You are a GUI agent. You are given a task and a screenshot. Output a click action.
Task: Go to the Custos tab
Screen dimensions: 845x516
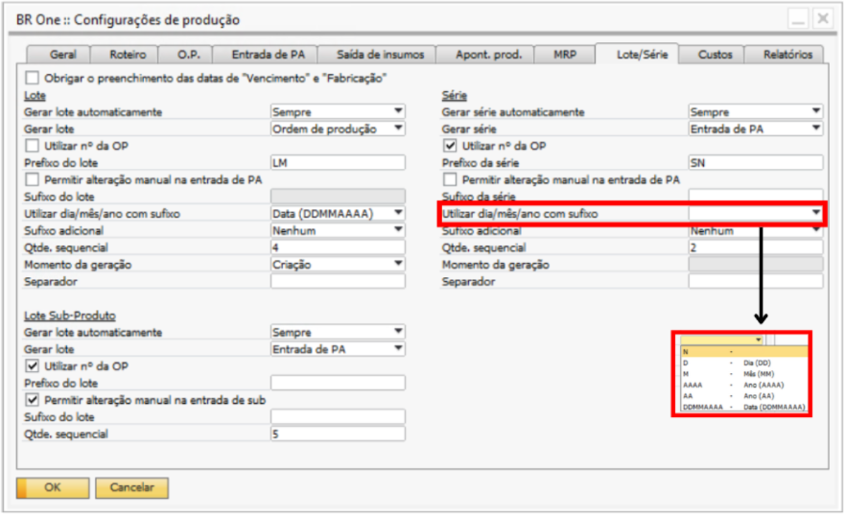tap(715, 55)
